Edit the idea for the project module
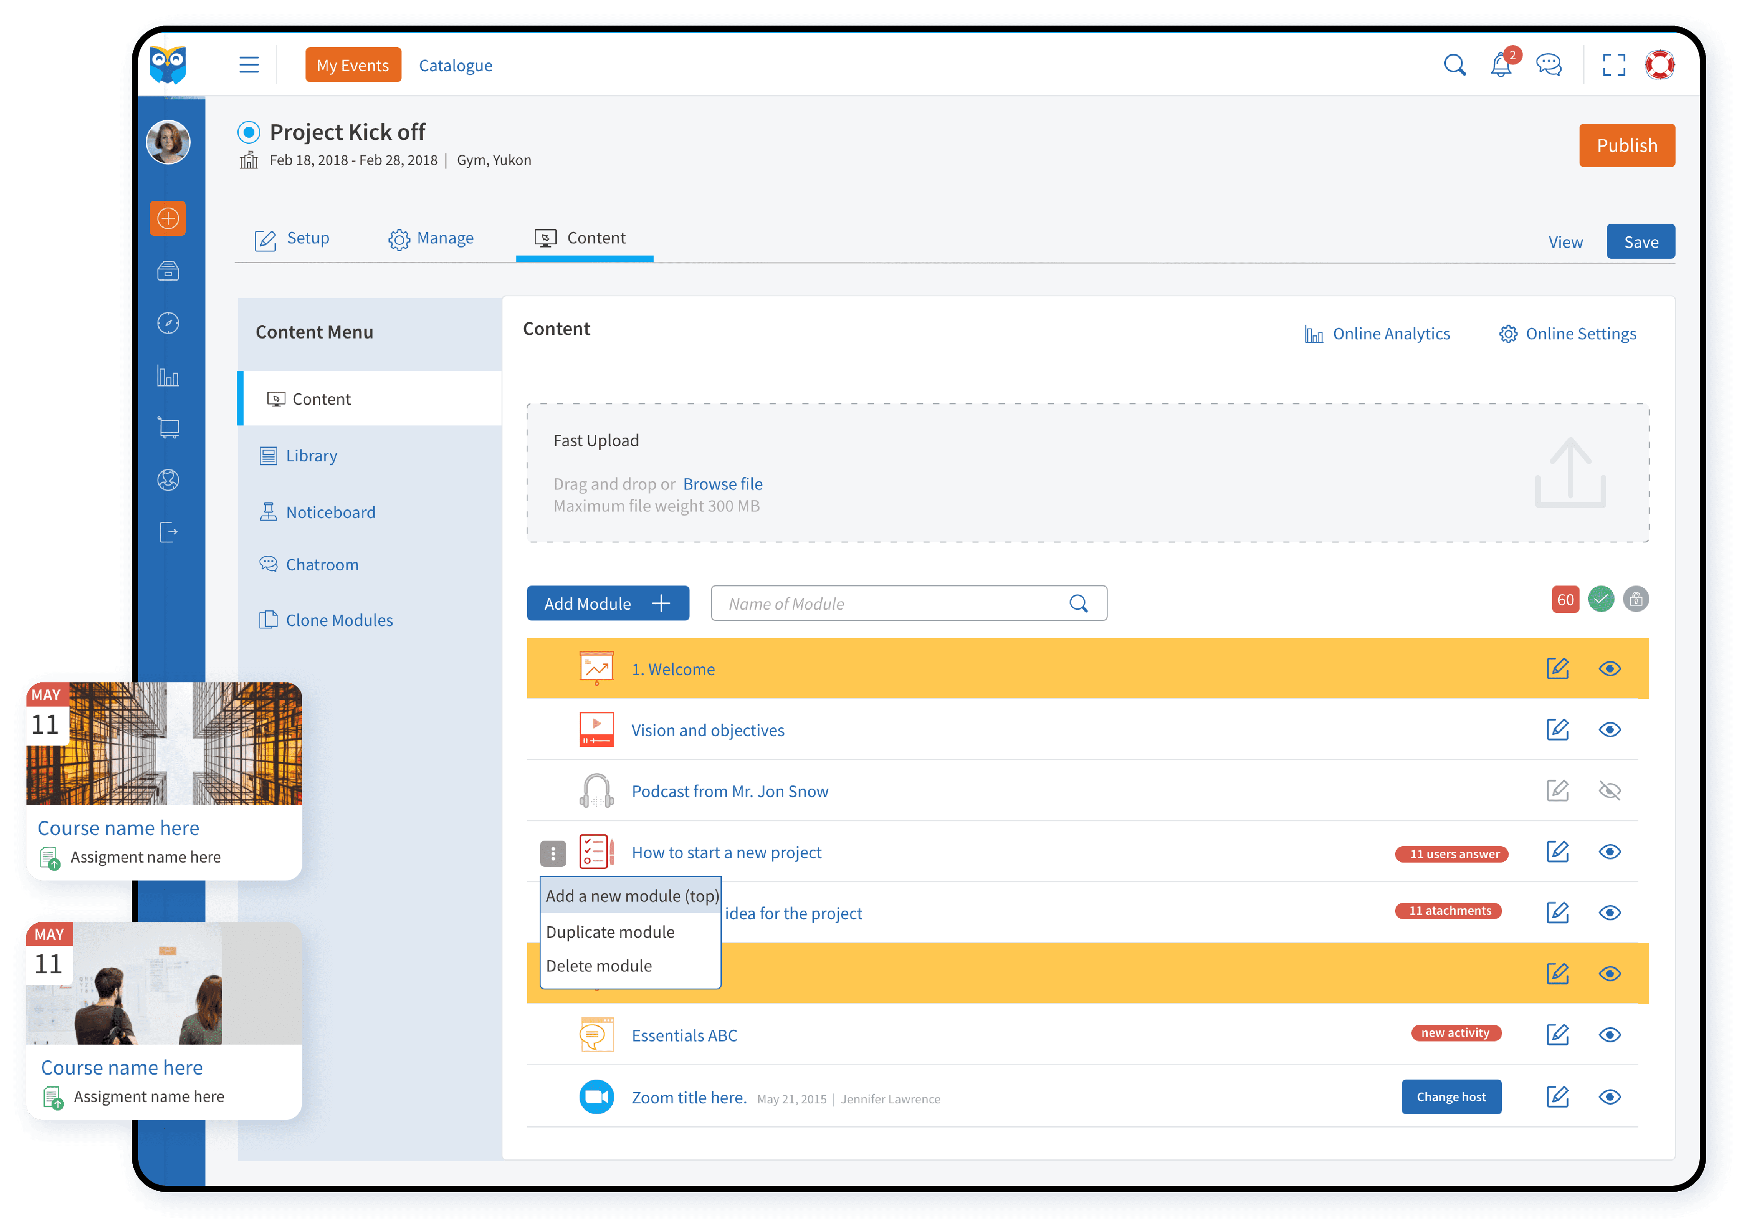Viewport: 1746px width, 1232px height. [x=1557, y=913]
